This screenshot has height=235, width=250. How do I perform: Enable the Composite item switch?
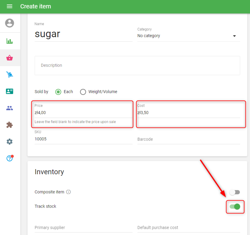pyautogui.click(x=234, y=192)
